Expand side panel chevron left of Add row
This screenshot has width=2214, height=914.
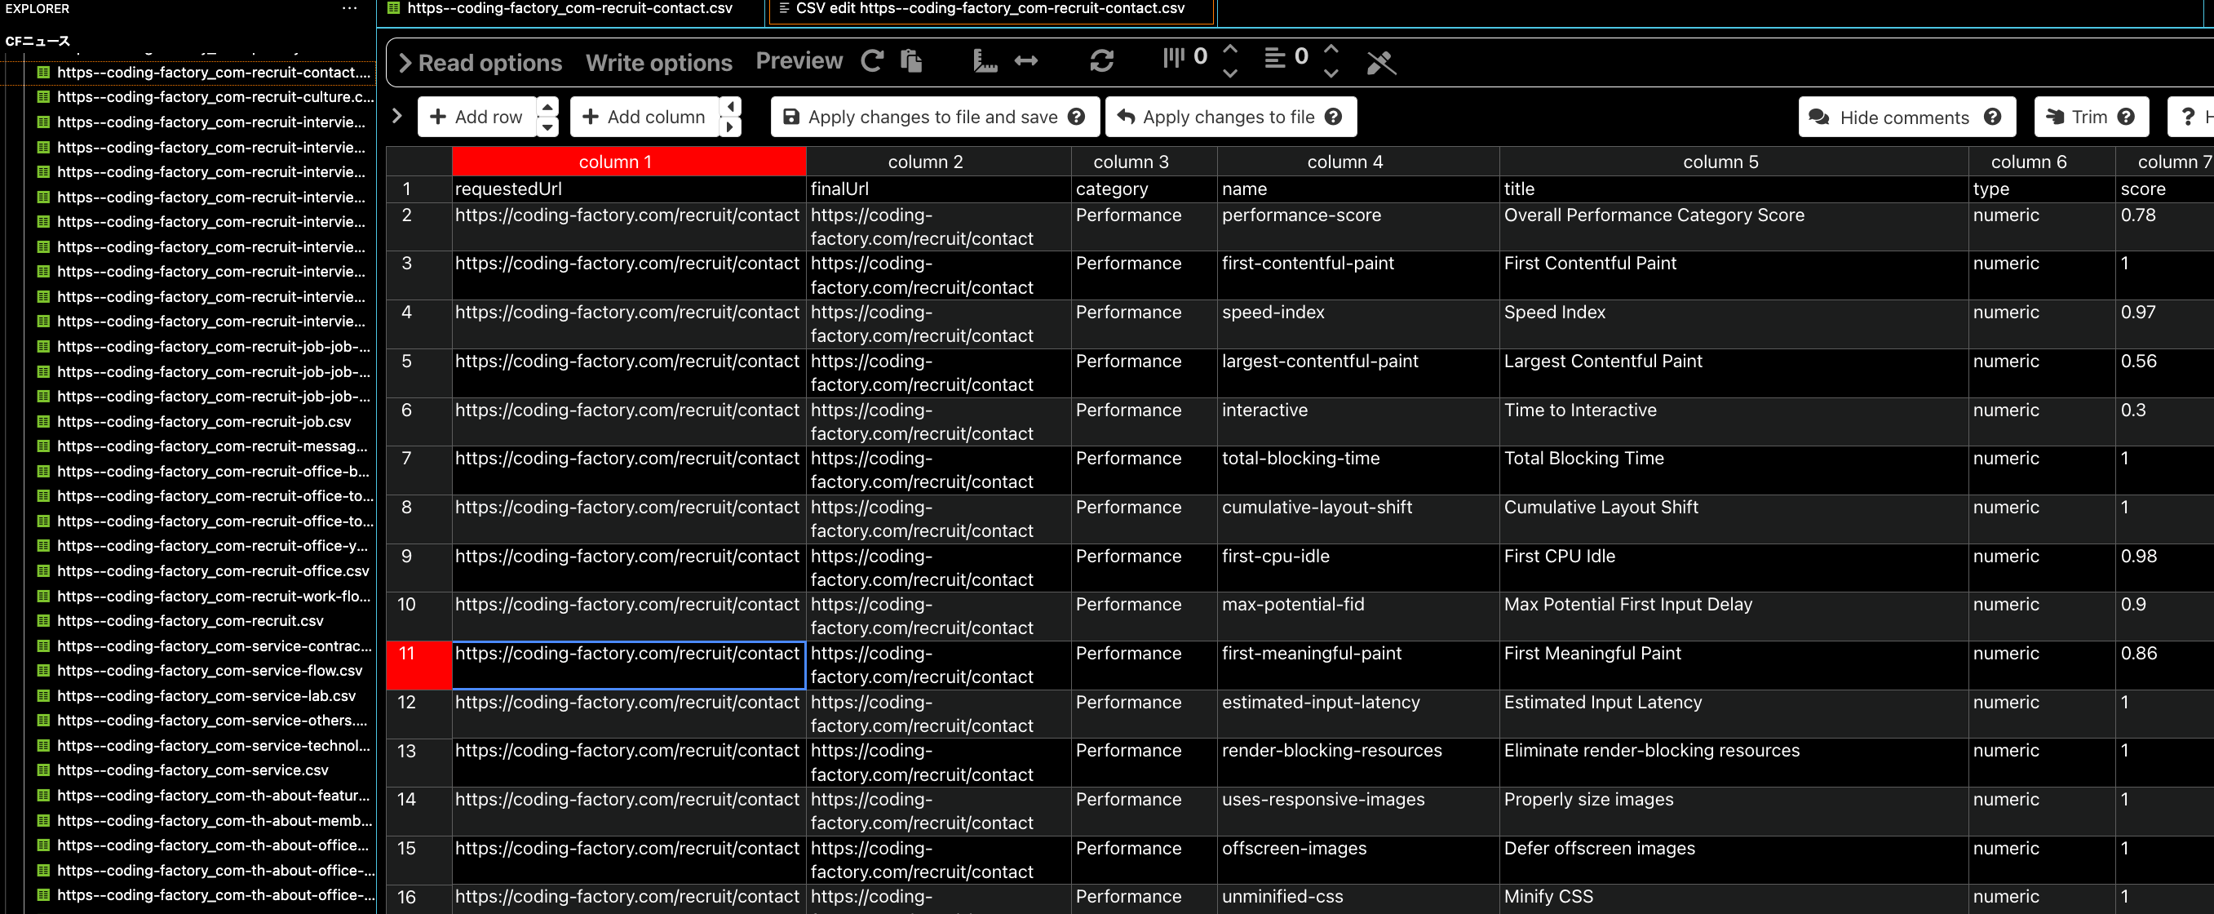point(397,115)
